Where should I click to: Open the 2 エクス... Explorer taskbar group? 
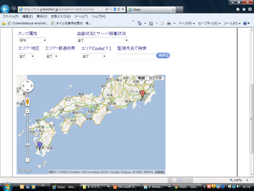pos(96,187)
